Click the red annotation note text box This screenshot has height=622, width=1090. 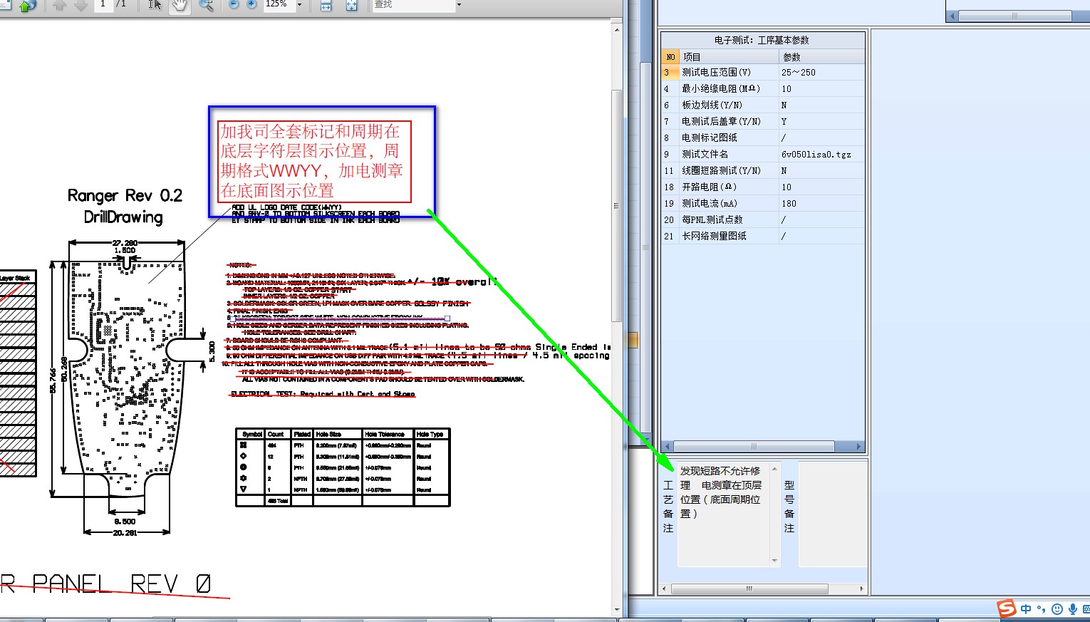pyautogui.click(x=314, y=161)
